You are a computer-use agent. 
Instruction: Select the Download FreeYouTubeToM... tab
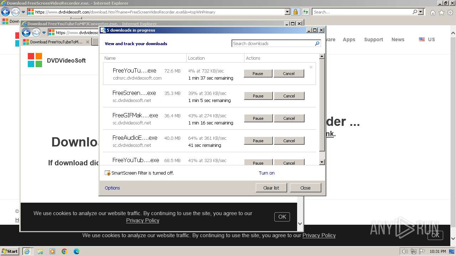point(56,42)
